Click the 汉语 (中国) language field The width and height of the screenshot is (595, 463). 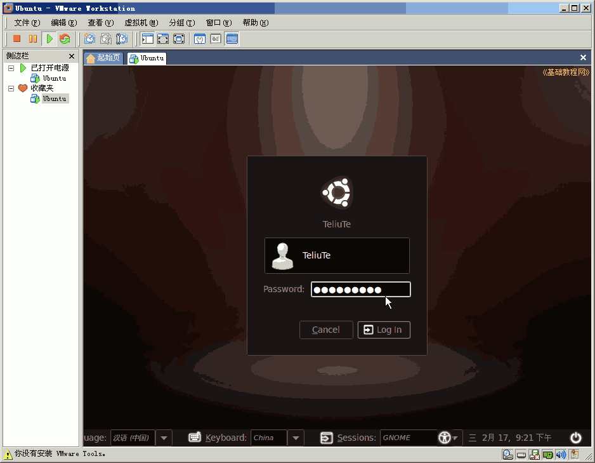point(133,438)
